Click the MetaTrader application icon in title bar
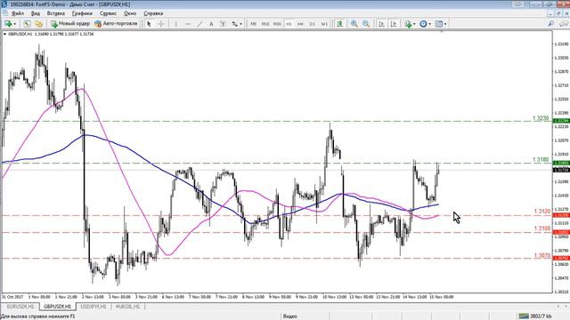Screen dimensions: 570x320 [4, 4]
